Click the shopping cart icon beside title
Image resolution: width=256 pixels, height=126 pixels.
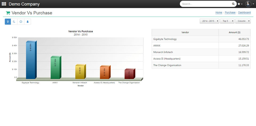[8, 13]
